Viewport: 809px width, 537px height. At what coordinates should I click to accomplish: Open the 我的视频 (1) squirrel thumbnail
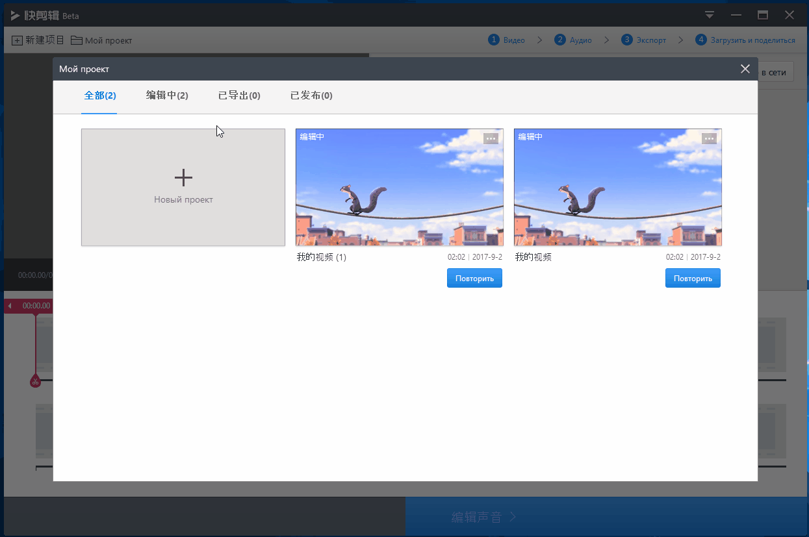tap(399, 187)
